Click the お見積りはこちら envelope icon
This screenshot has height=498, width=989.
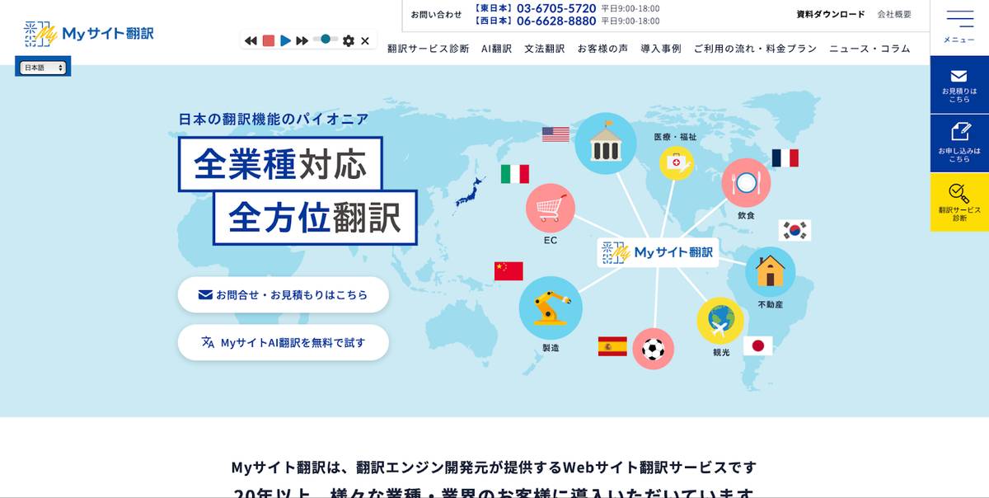click(x=959, y=77)
